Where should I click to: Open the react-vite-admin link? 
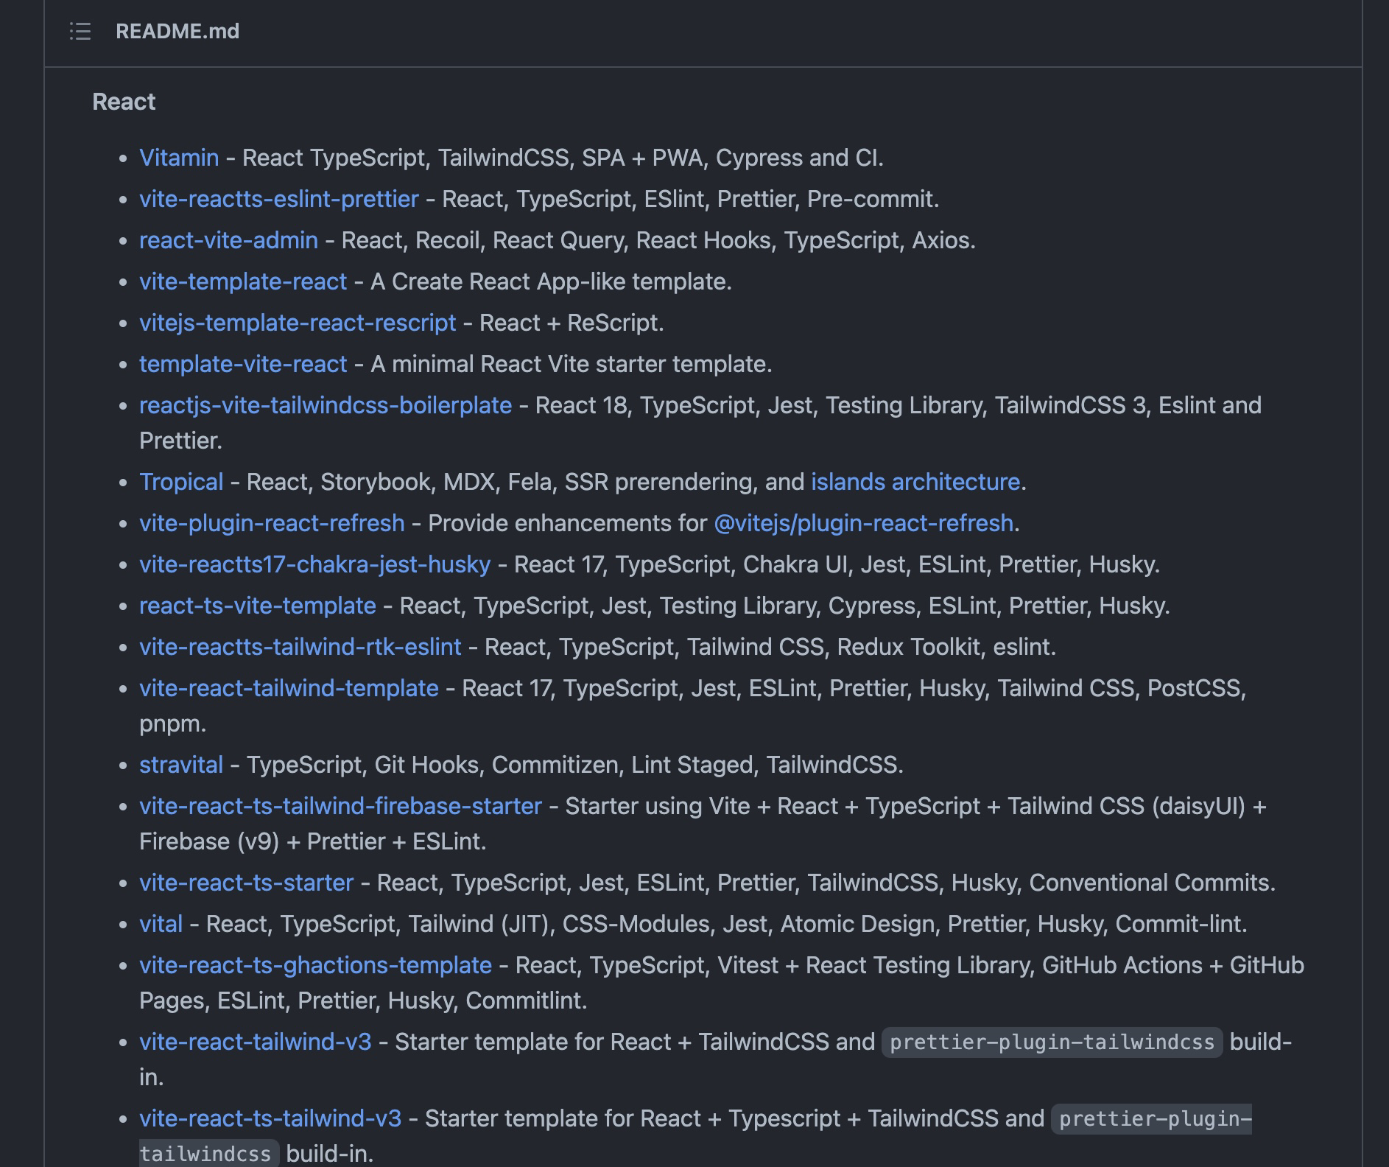click(x=229, y=240)
